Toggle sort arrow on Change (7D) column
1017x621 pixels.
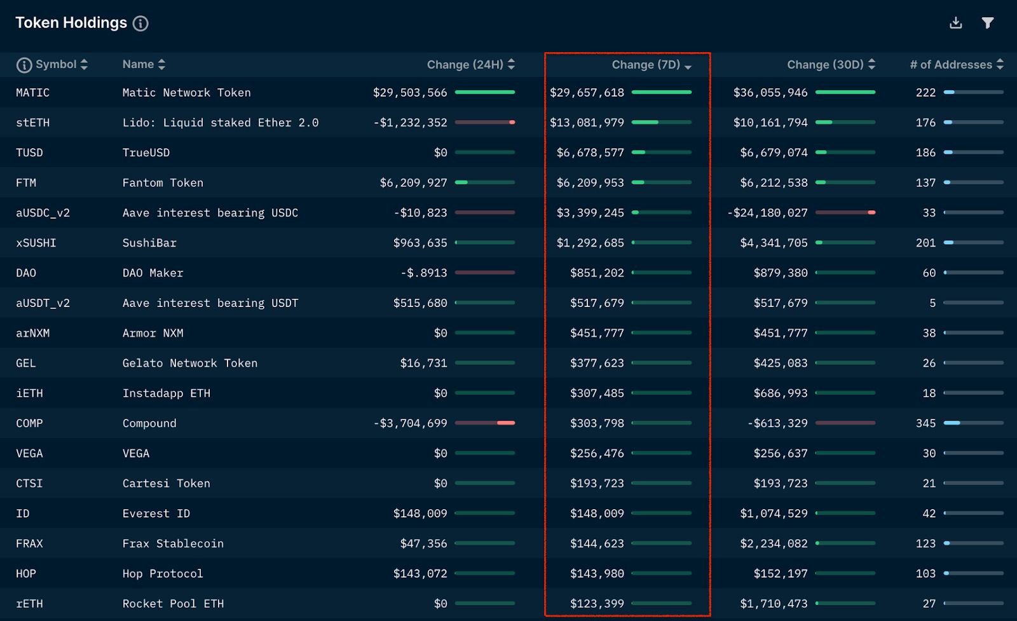point(688,66)
